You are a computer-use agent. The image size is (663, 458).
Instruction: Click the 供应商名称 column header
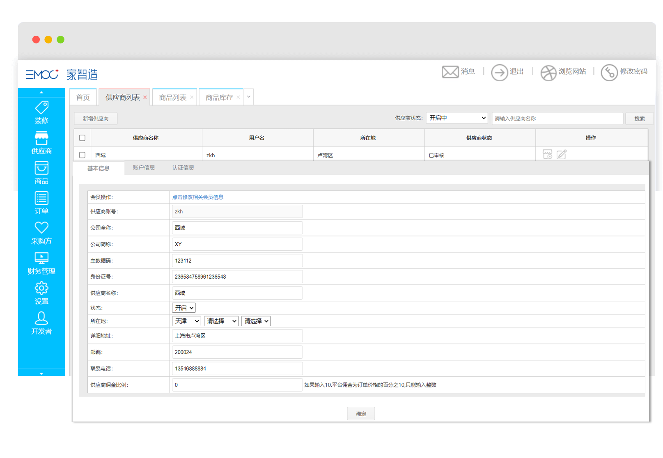146,138
